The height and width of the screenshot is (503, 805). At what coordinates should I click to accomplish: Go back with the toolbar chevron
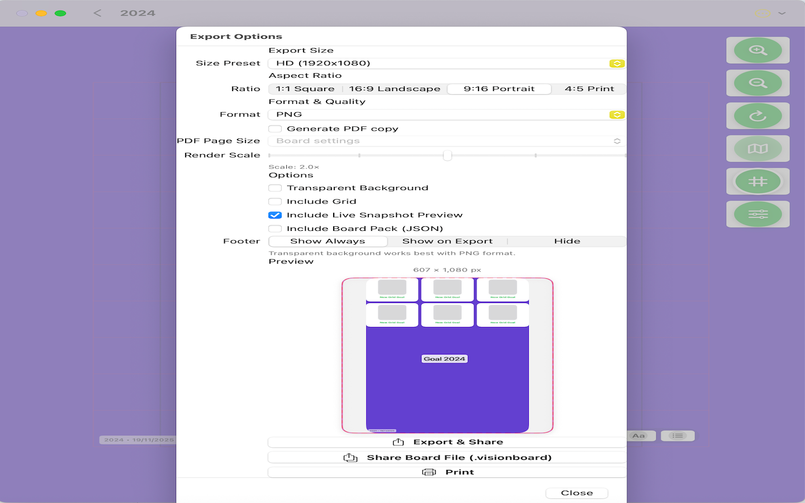(x=97, y=13)
